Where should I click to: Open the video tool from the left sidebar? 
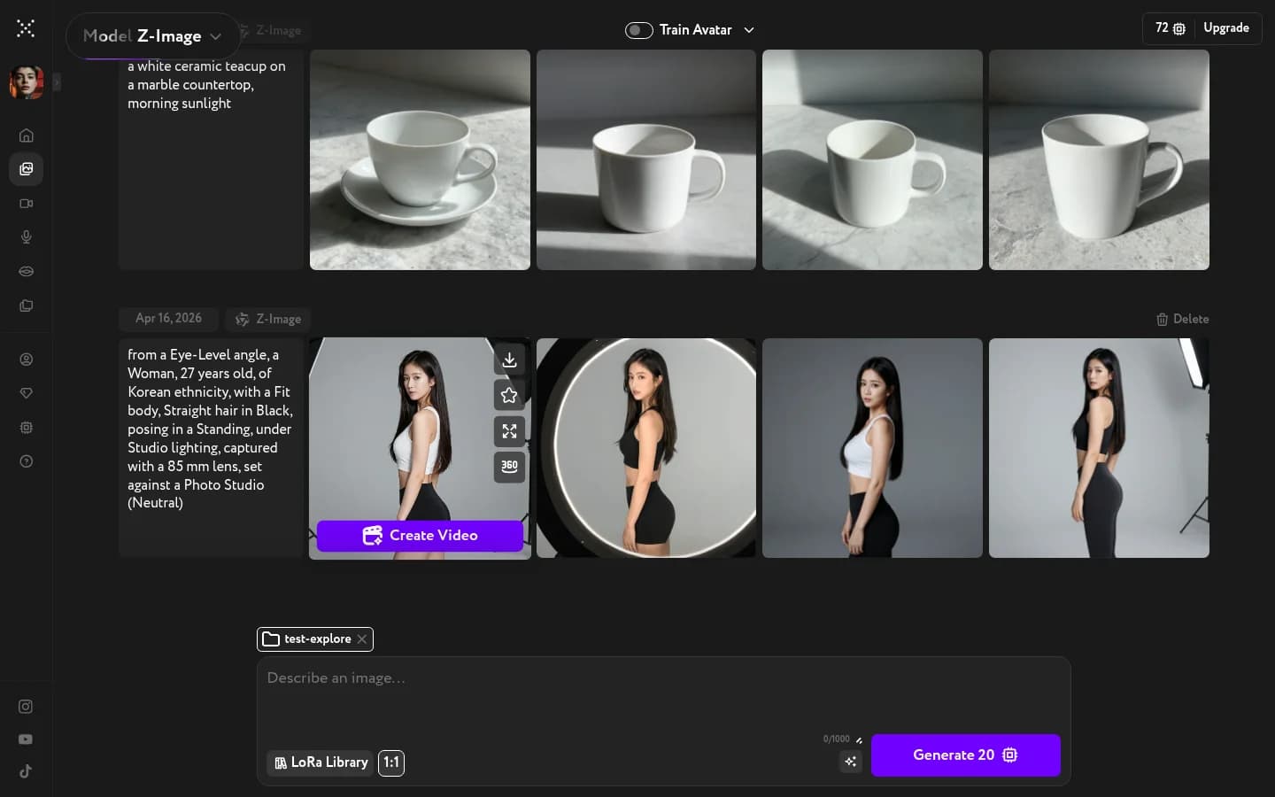click(x=27, y=203)
